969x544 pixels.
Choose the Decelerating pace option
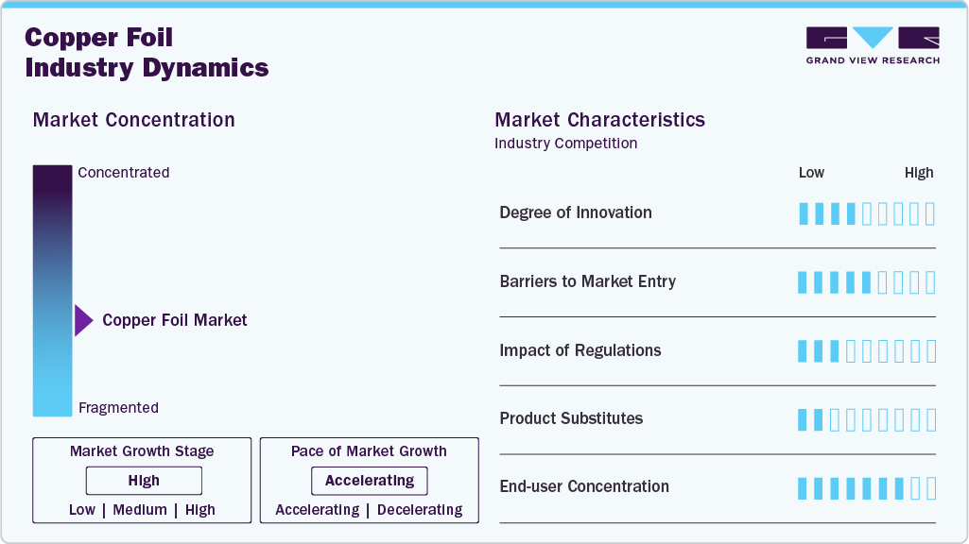[x=420, y=510]
